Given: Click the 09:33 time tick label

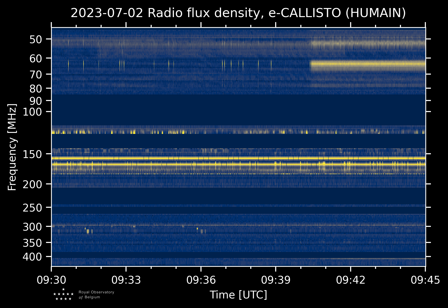Looking at the screenshot, I should coord(126,280).
